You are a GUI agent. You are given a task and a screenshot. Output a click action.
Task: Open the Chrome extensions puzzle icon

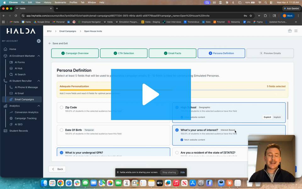tap(265, 16)
